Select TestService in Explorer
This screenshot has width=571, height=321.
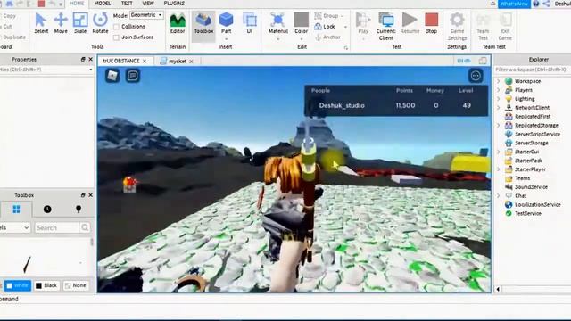point(527,214)
